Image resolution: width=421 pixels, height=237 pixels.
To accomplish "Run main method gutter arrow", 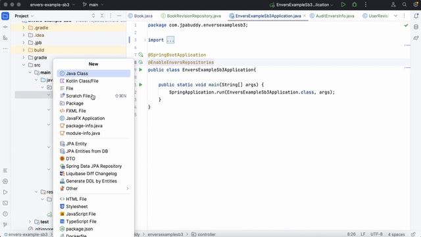I will click(140, 85).
